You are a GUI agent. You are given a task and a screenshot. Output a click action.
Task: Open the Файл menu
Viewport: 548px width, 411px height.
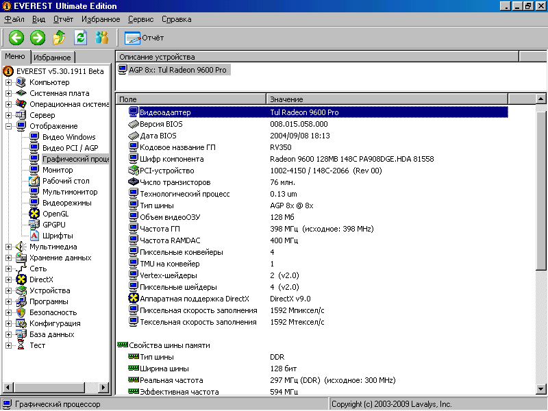pyautogui.click(x=14, y=19)
